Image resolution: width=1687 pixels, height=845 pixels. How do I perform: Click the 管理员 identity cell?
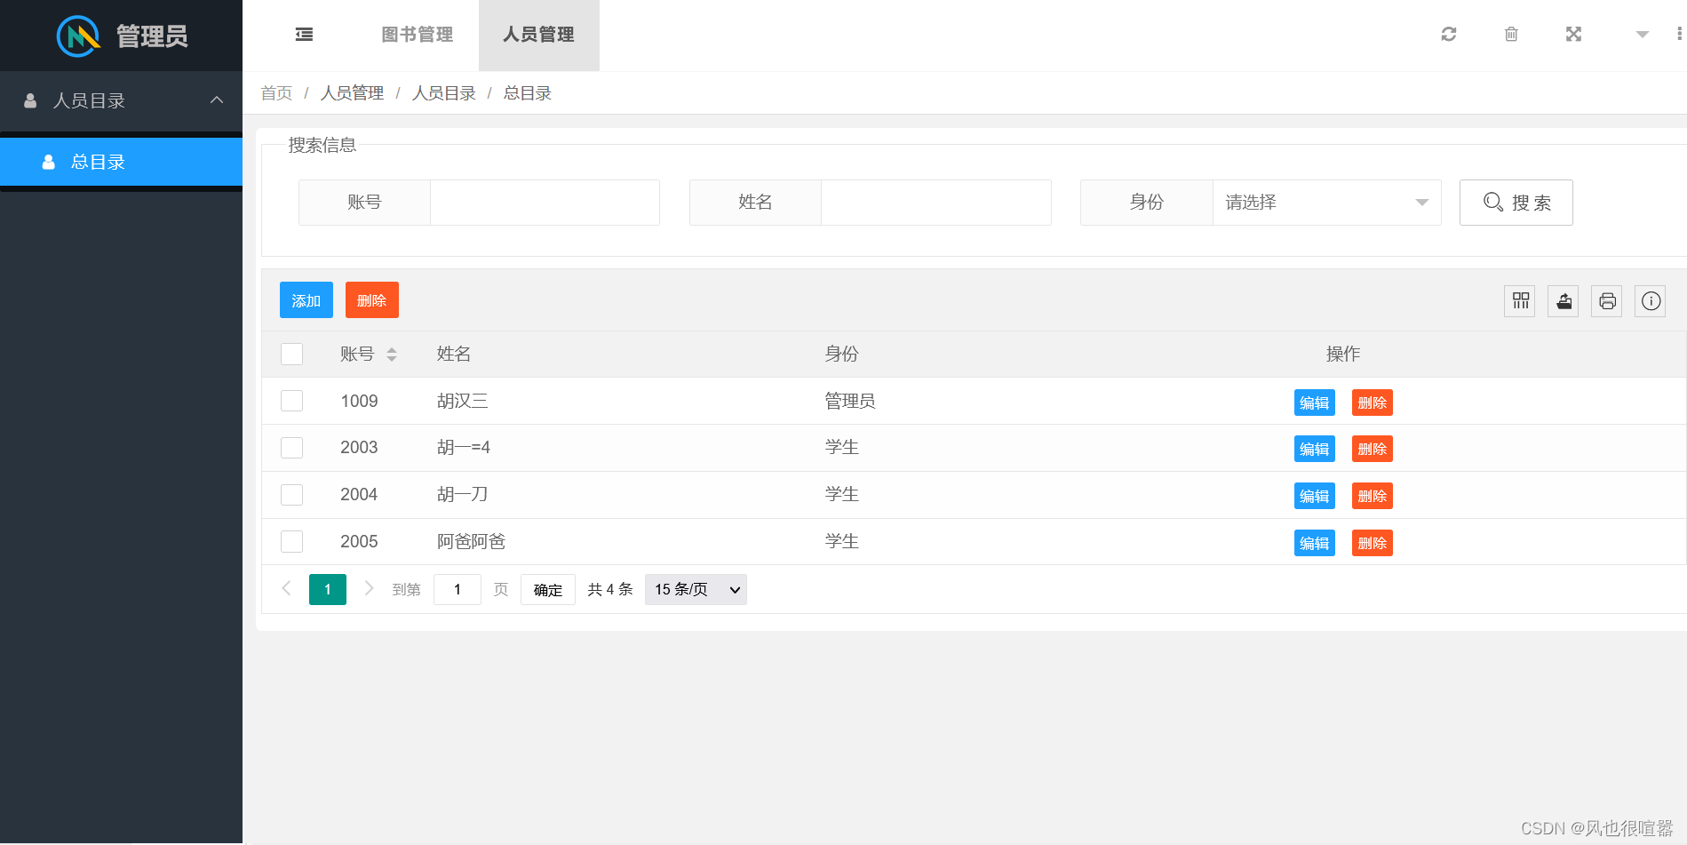click(850, 401)
